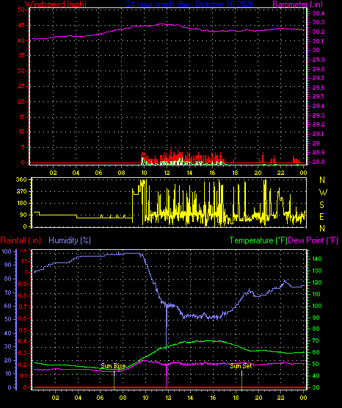Click the W compass letter
The width and height of the screenshot is (342, 408).
pos(323,193)
